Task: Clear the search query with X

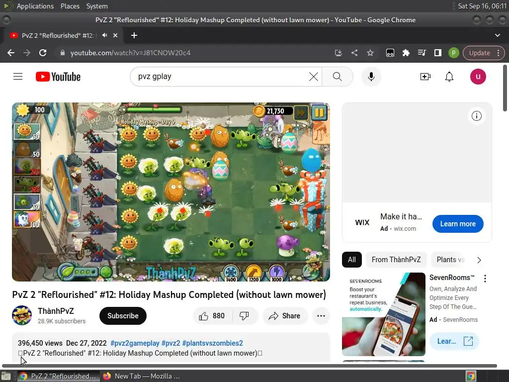Action: [313, 77]
